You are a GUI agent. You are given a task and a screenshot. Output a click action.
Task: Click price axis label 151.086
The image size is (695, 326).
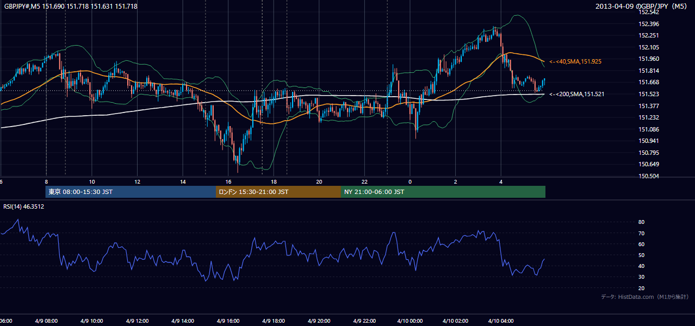(649, 129)
